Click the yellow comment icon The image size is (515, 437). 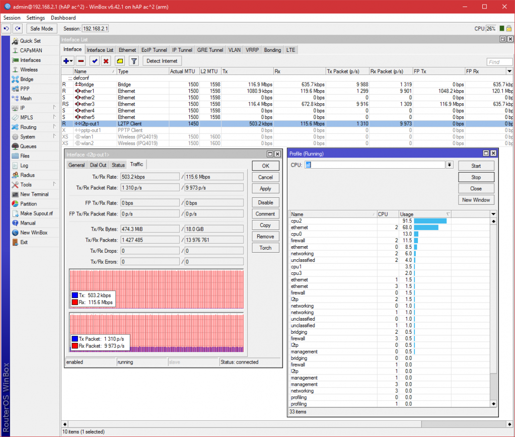tap(120, 61)
